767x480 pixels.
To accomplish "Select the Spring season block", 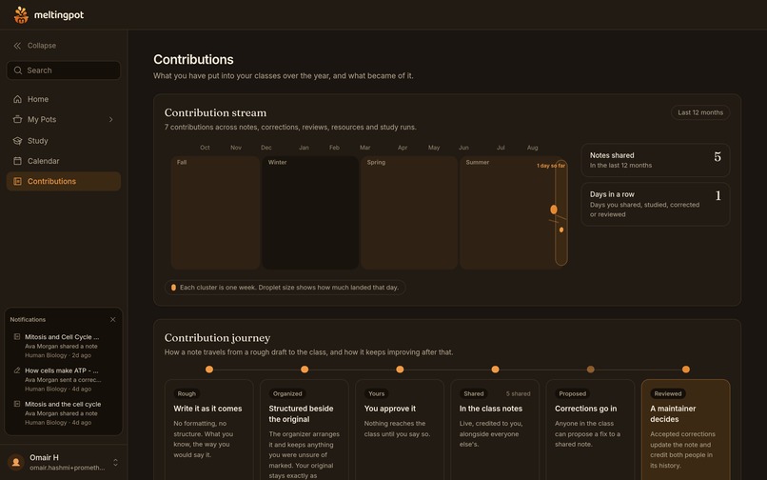I will pyautogui.click(x=409, y=212).
